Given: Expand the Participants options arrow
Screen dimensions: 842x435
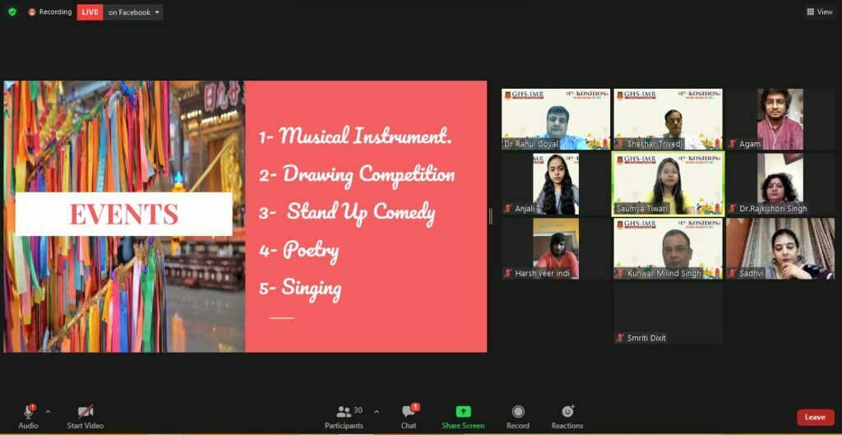Looking at the screenshot, I should [377, 411].
